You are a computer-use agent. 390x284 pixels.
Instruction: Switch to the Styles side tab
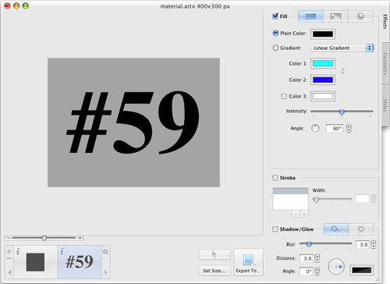[x=385, y=105]
